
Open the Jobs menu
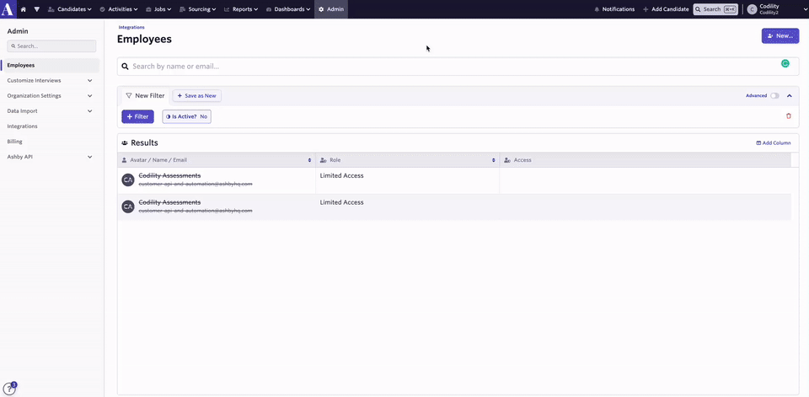pos(160,9)
